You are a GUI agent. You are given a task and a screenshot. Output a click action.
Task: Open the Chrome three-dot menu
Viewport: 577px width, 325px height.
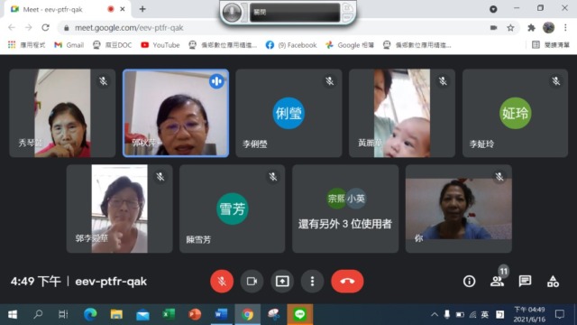(565, 28)
